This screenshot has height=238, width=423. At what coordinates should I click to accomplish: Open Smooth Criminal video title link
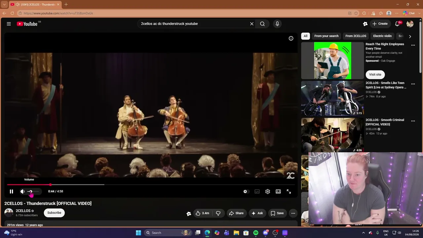click(385, 122)
